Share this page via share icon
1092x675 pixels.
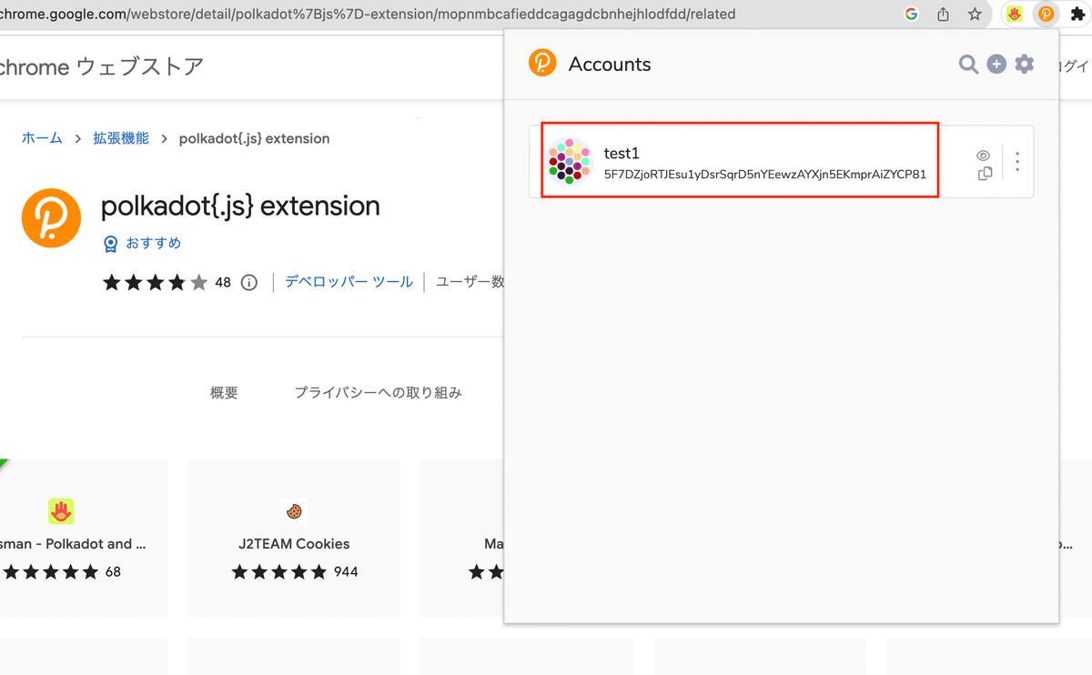tap(943, 15)
